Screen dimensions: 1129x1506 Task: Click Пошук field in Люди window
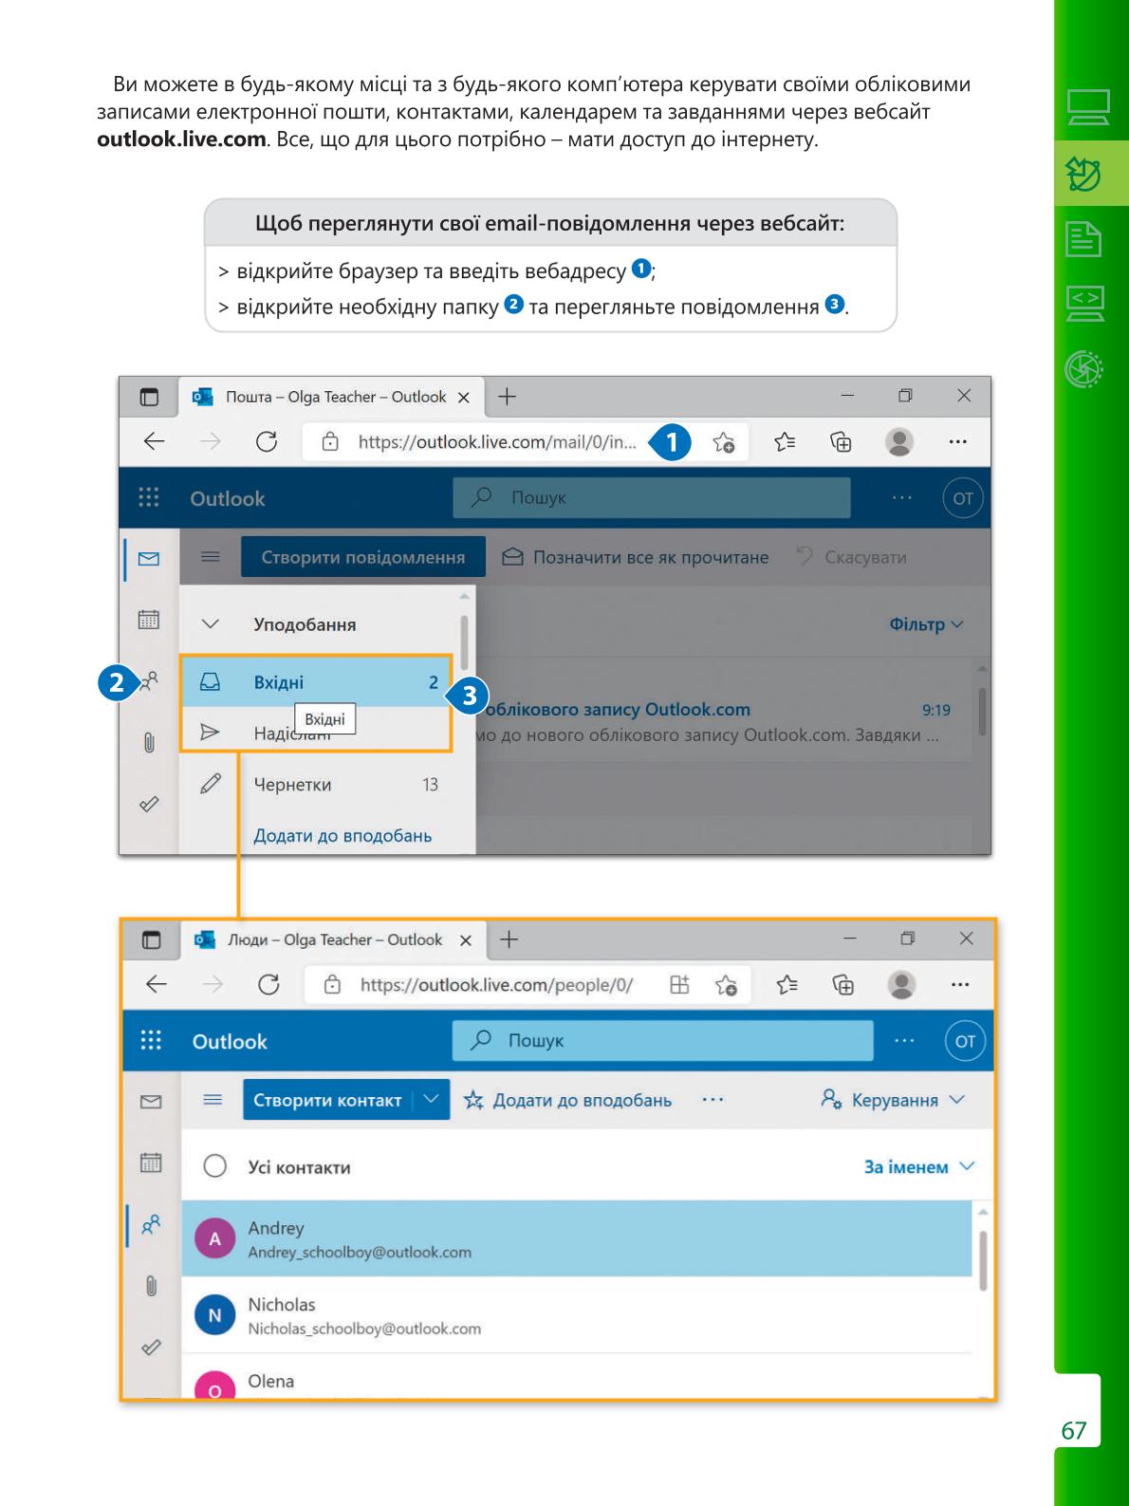pos(662,1040)
